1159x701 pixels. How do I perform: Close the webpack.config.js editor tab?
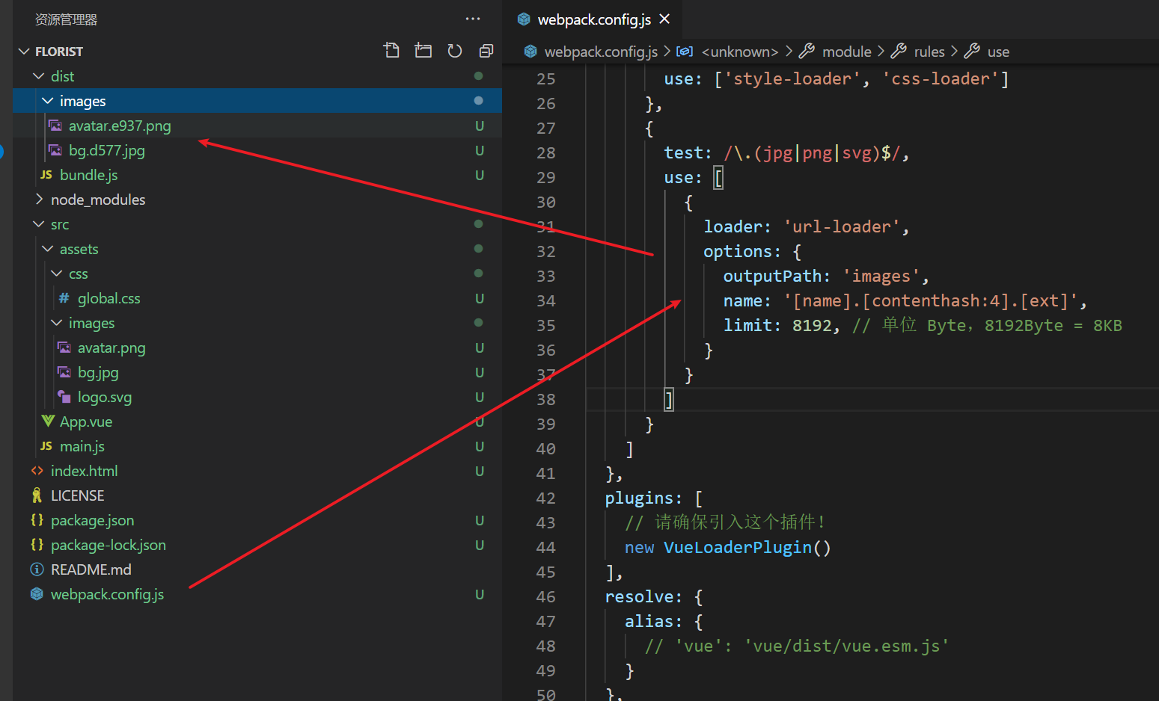[x=665, y=19]
